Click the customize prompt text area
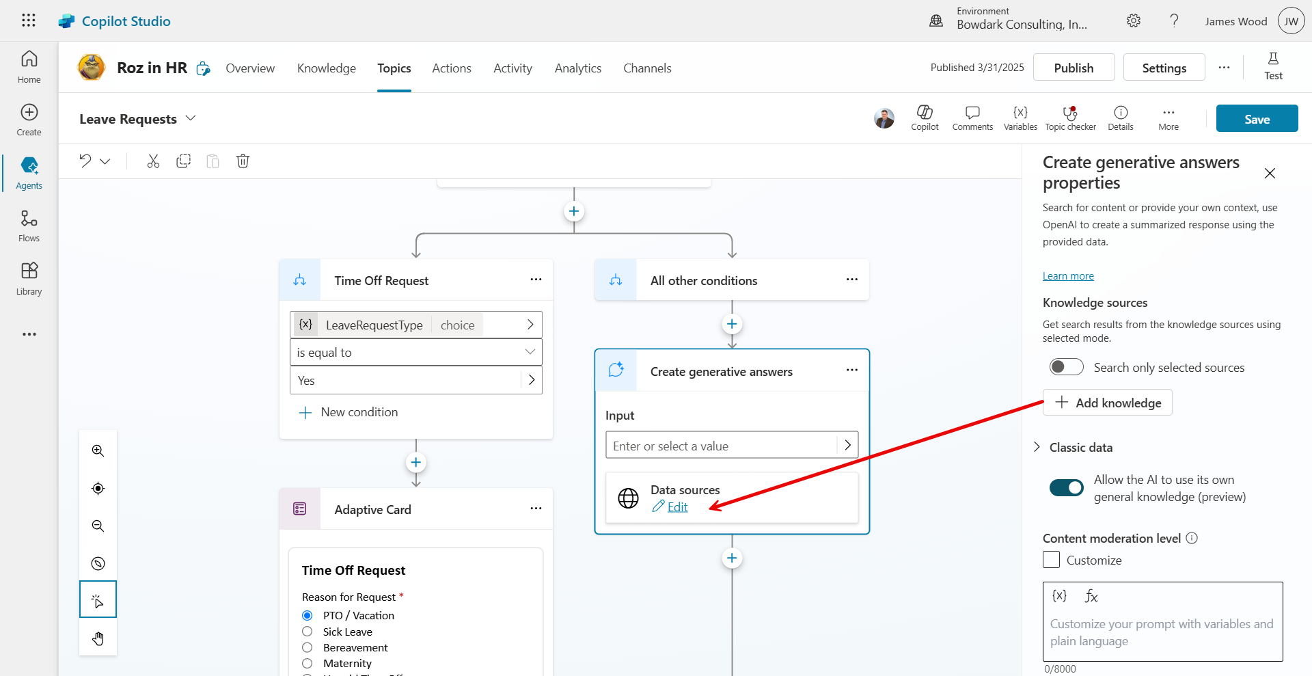The height and width of the screenshot is (676, 1312). click(x=1162, y=632)
